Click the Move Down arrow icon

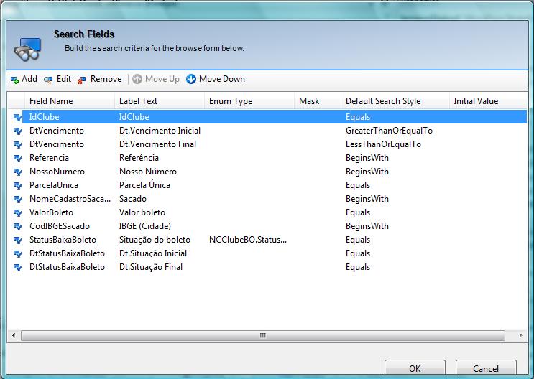click(x=191, y=79)
